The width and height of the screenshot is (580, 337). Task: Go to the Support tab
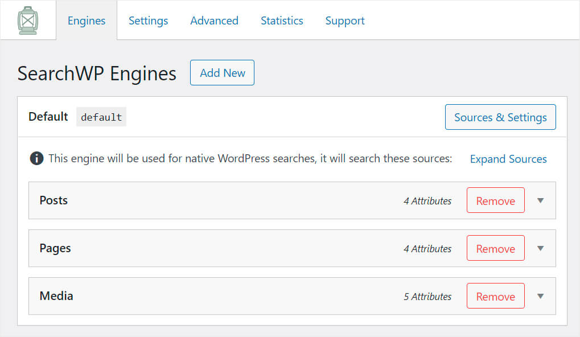(345, 20)
